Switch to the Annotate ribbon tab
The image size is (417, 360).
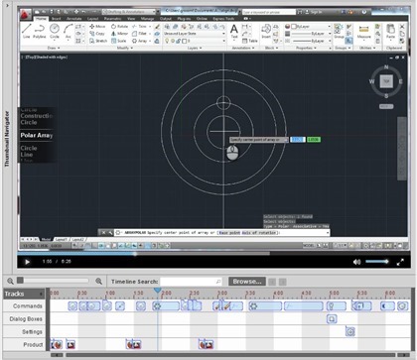[x=73, y=19]
